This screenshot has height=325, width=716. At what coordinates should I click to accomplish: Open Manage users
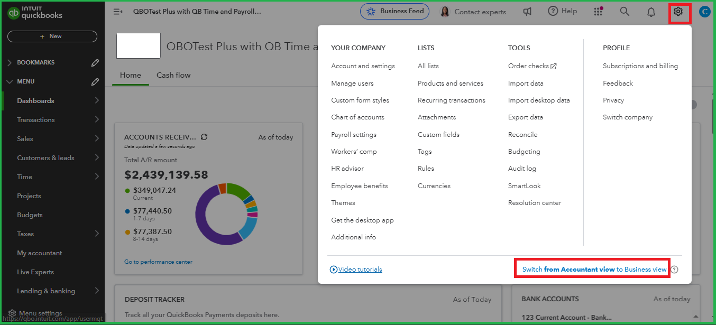(x=353, y=83)
